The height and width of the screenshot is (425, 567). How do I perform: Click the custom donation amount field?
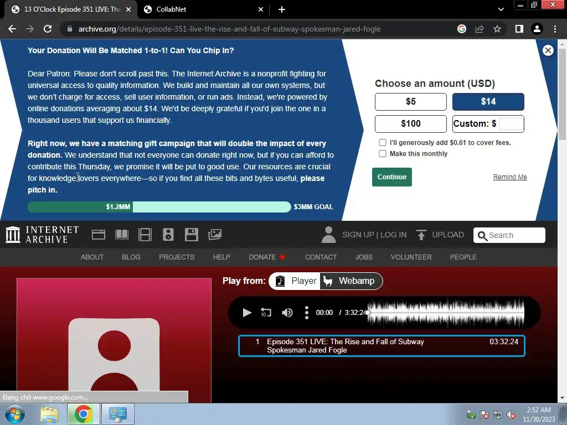[x=511, y=124]
